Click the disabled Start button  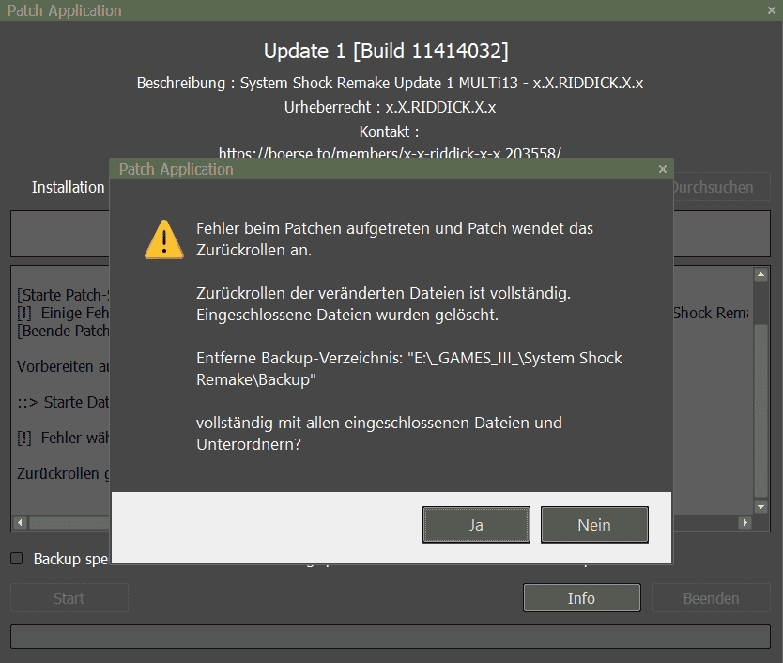(x=69, y=597)
